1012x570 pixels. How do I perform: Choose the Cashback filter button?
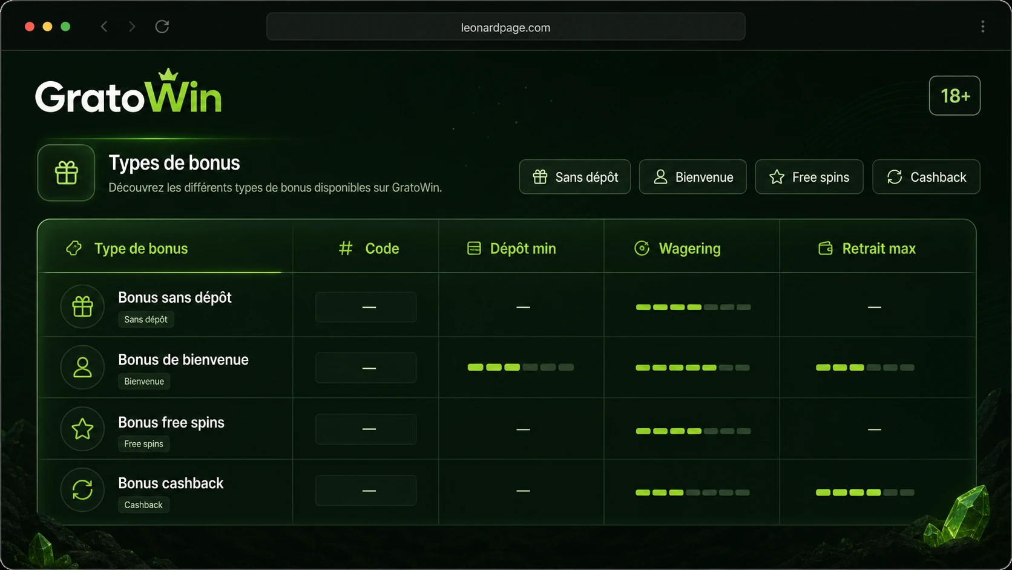[926, 177]
